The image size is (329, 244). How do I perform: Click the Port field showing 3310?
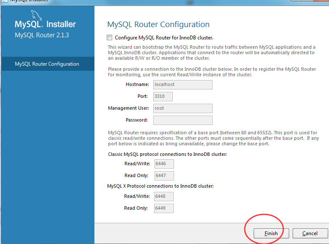(163, 97)
